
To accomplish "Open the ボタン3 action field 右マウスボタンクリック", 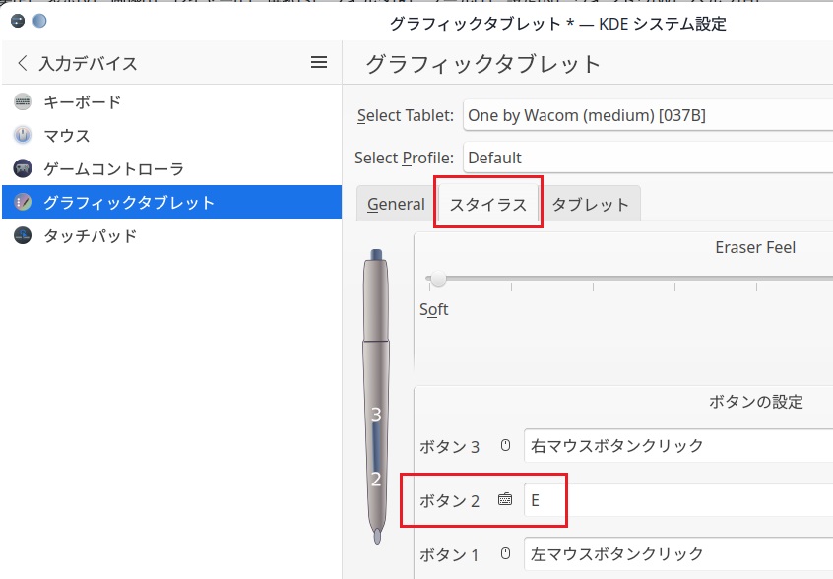I will click(x=677, y=446).
